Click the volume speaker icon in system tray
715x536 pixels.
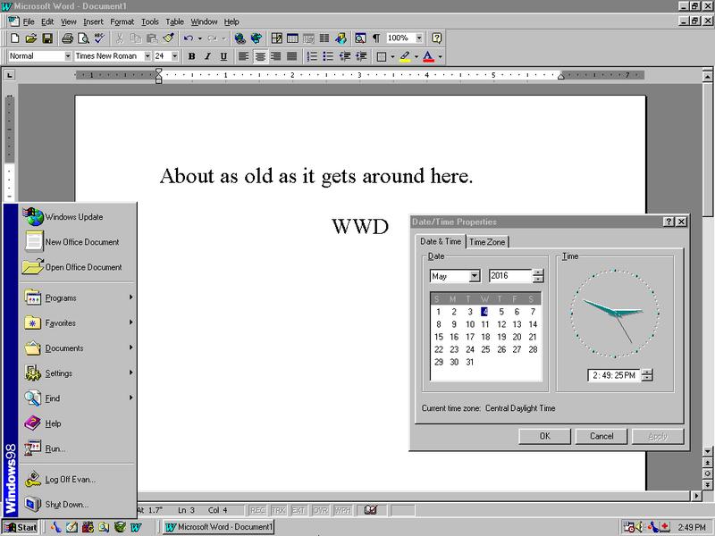(x=640, y=527)
